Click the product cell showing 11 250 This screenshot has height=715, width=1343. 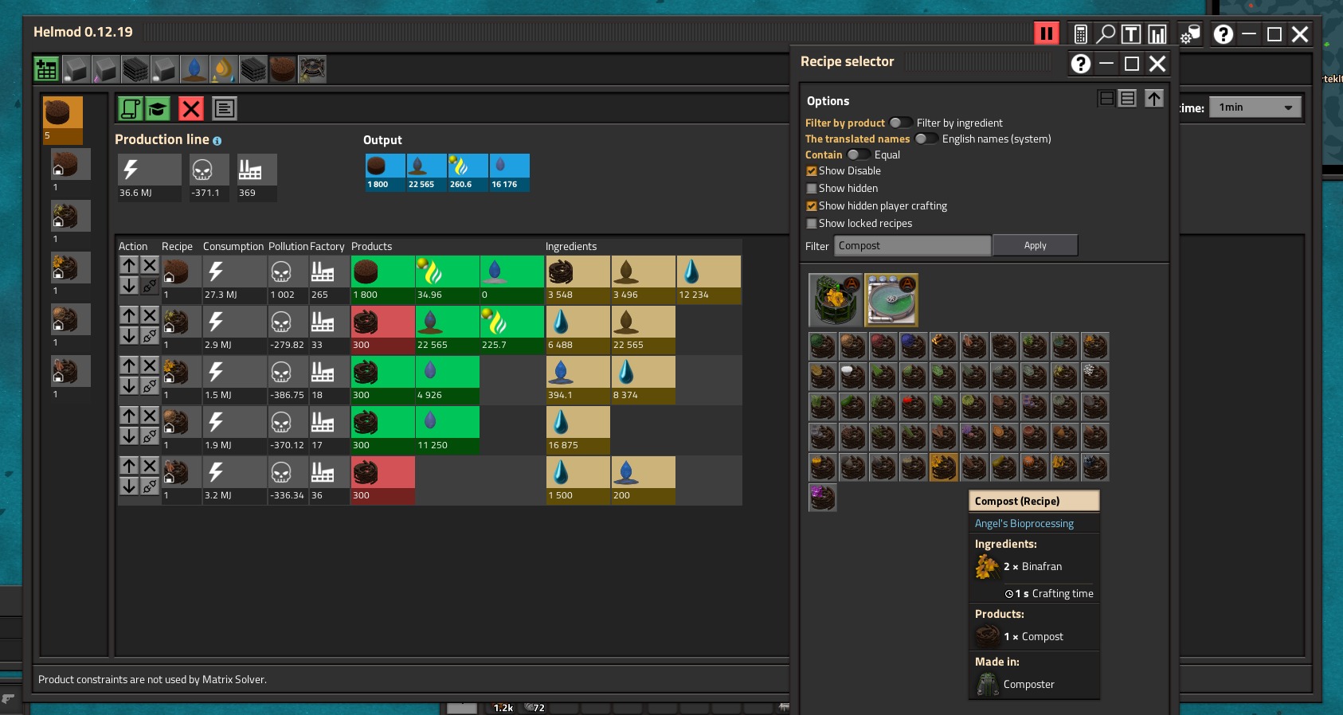click(447, 430)
